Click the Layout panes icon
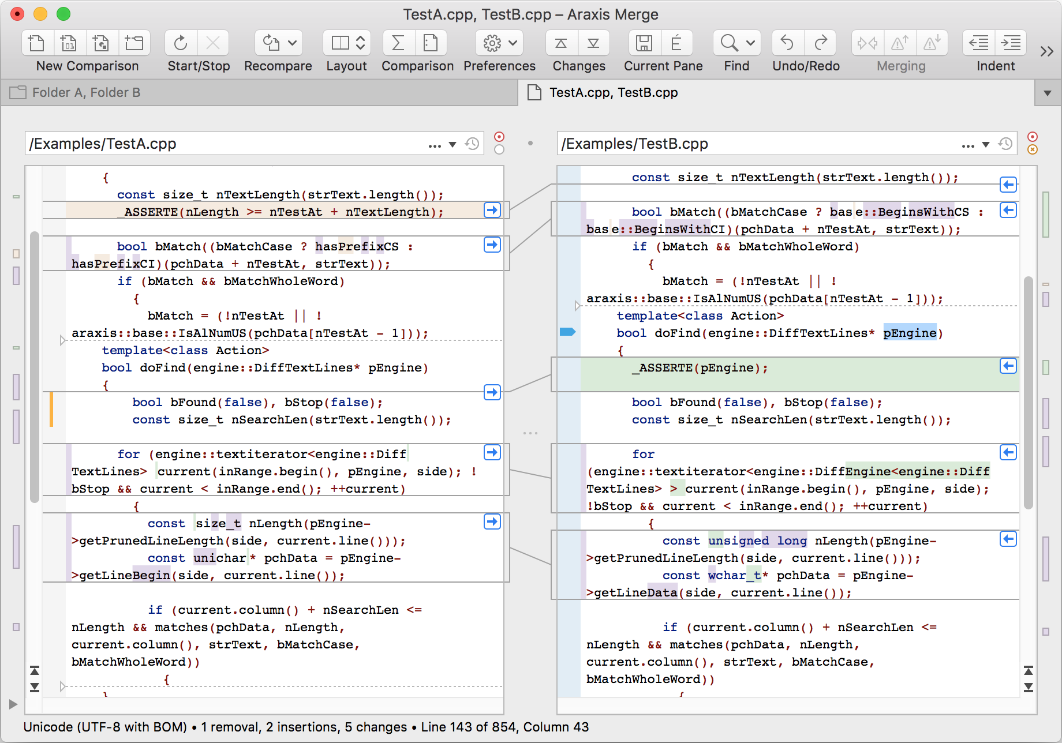The height and width of the screenshot is (743, 1062). tap(342, 43)
